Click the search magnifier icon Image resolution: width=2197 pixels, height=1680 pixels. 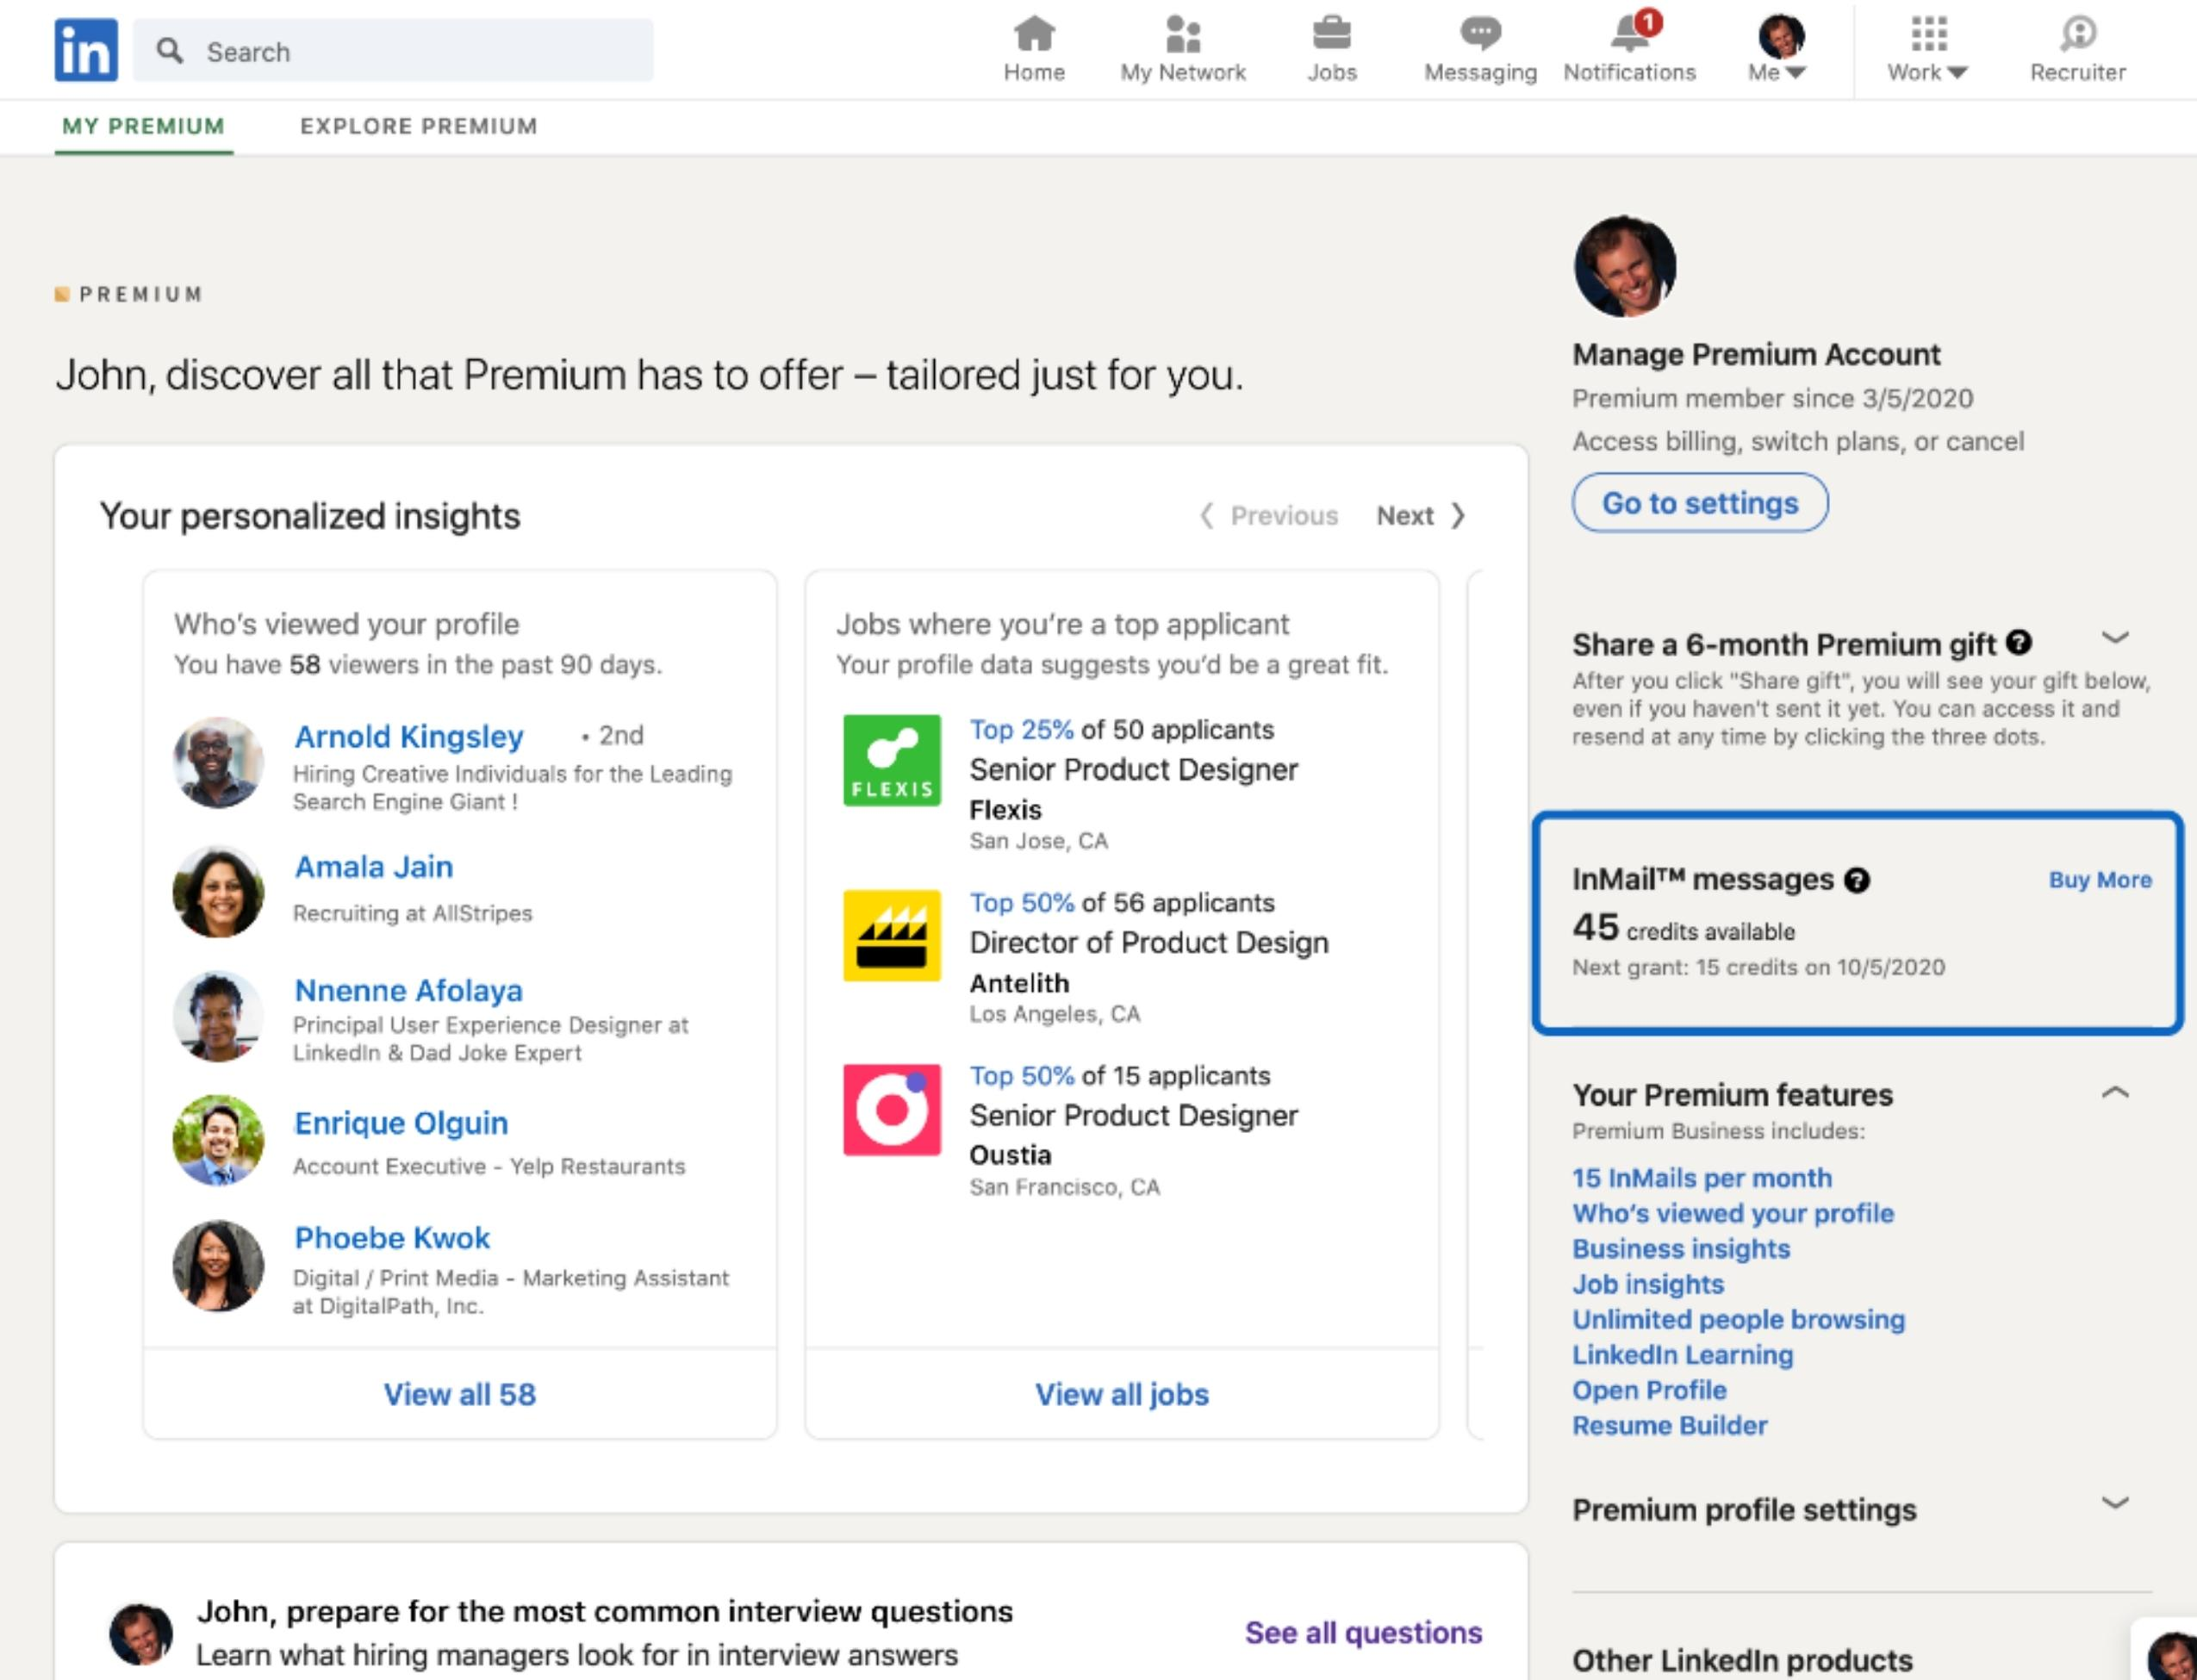point(170,50)
